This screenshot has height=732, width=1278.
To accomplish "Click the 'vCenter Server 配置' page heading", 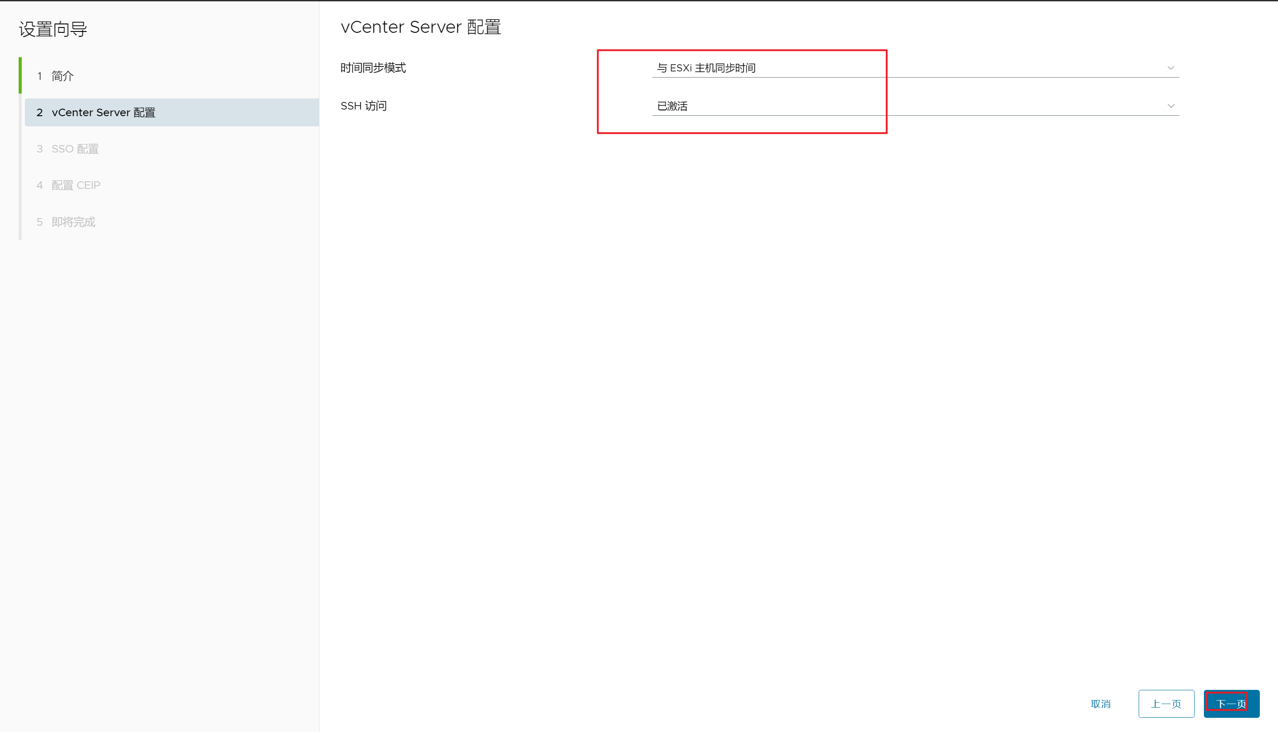I will [421, 27].
